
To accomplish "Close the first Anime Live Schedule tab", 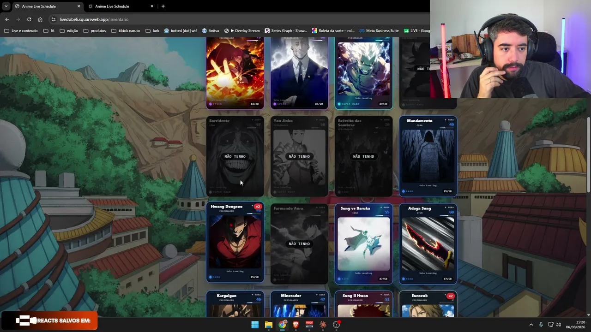I will click(78, 6).
